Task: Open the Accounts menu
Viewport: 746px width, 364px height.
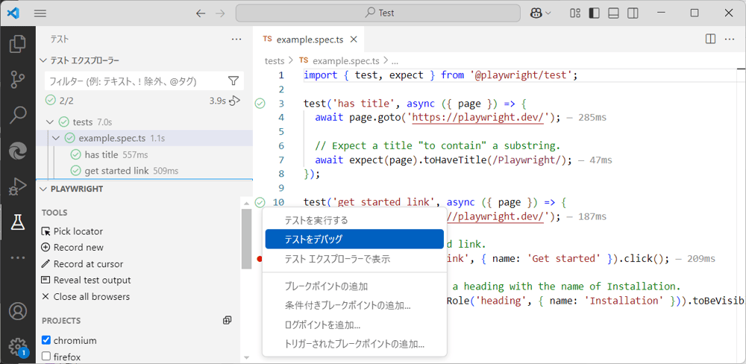Action: point(18,311)
